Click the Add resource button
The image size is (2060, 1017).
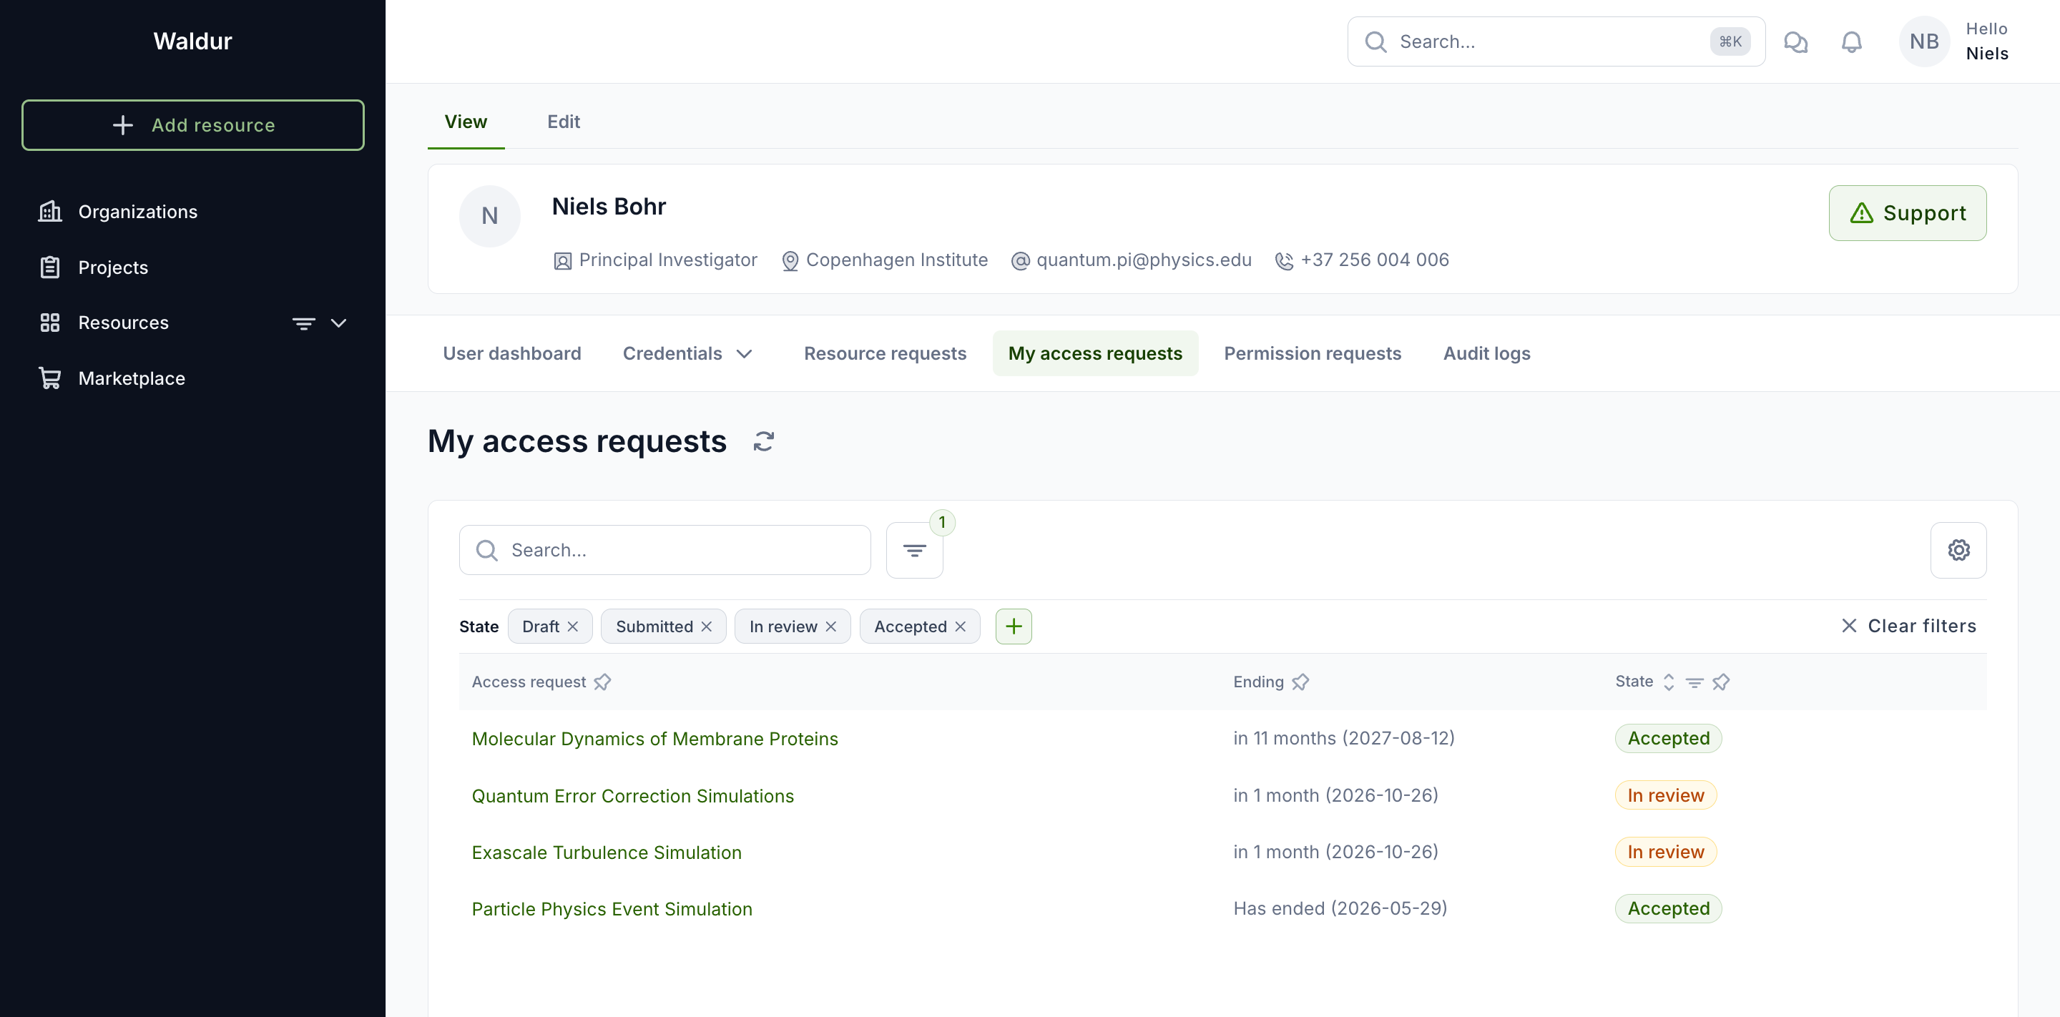point(192,124)
